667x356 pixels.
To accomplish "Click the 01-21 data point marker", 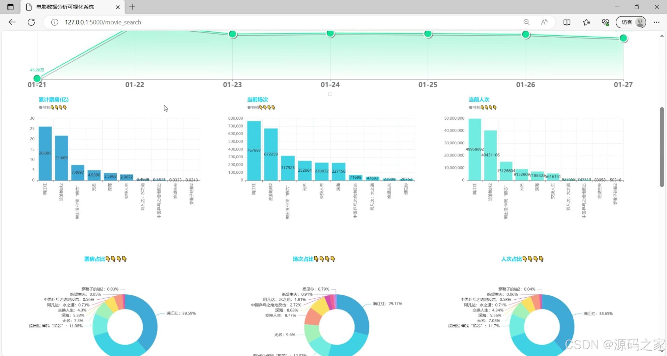I will pyautogui.click(x=37, y=78).
